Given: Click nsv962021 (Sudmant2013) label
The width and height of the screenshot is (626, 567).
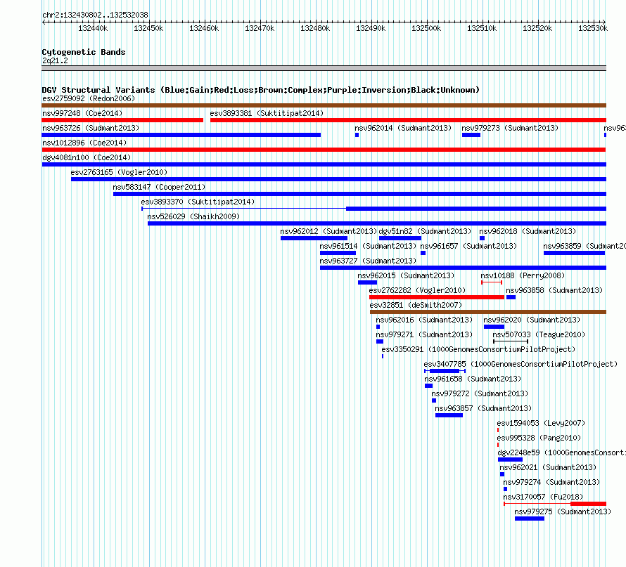Looking at the screenshot, I should [548, 467].
